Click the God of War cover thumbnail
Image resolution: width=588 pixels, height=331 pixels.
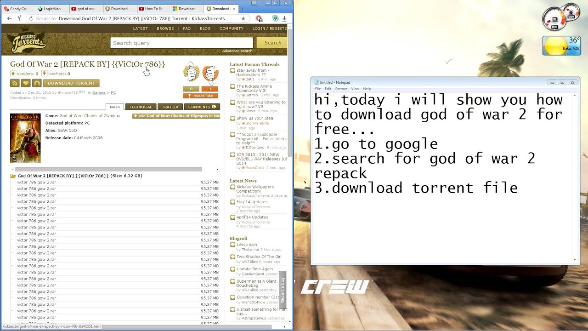(x=25, y=138)
